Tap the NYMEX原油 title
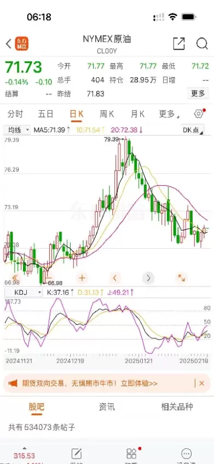 pos(107,39)
